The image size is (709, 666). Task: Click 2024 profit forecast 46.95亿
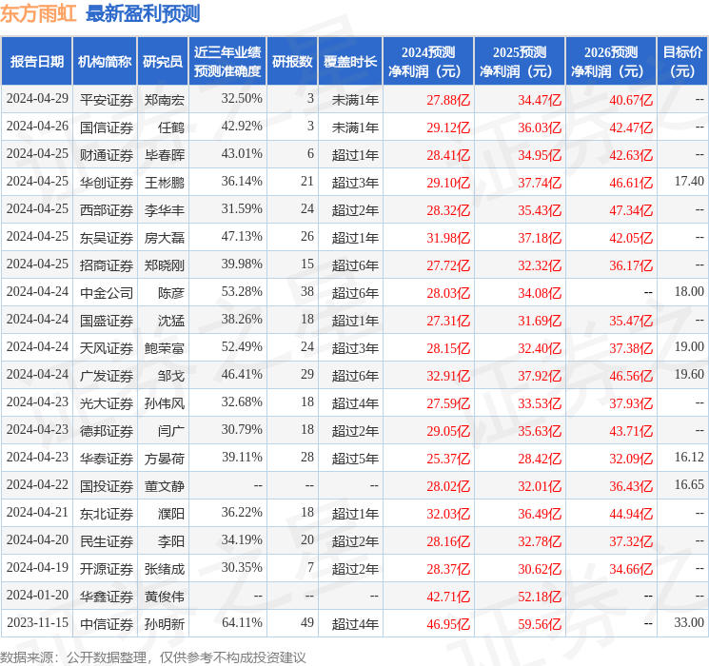[448, 624]
